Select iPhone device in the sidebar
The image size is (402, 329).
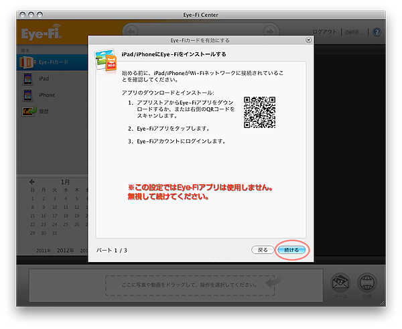click(52, 95)
